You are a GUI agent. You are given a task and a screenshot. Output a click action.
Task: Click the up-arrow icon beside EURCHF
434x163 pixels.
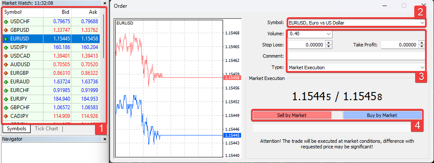click(x=6, y=90)
